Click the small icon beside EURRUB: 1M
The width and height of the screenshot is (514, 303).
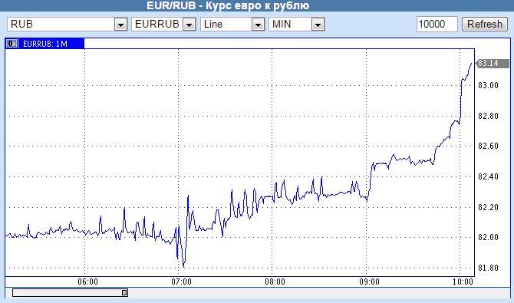click(x=12, y=43)
